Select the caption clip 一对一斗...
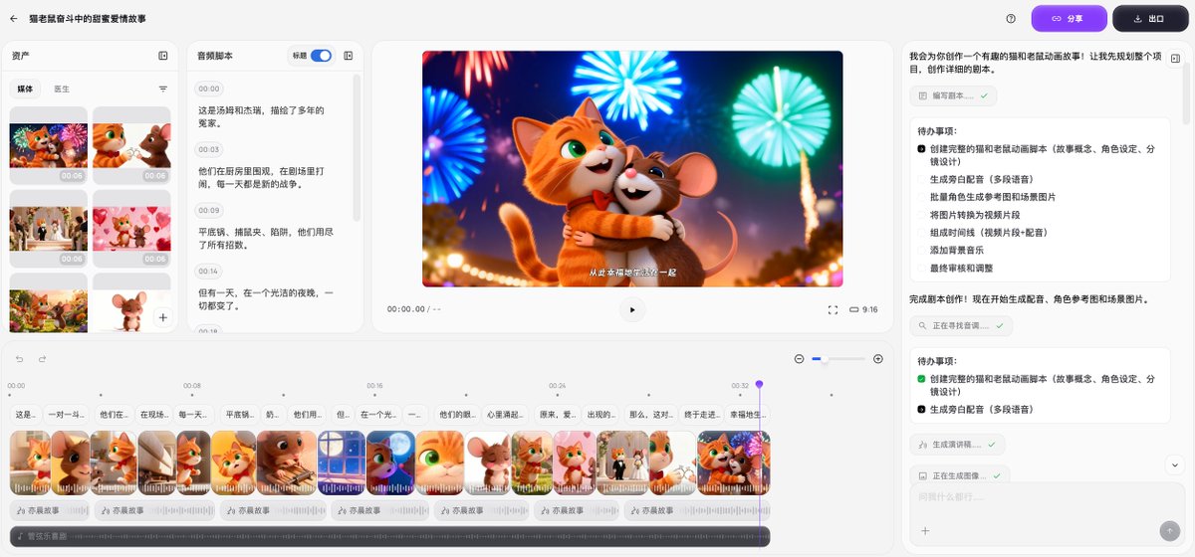 [68, 414]
